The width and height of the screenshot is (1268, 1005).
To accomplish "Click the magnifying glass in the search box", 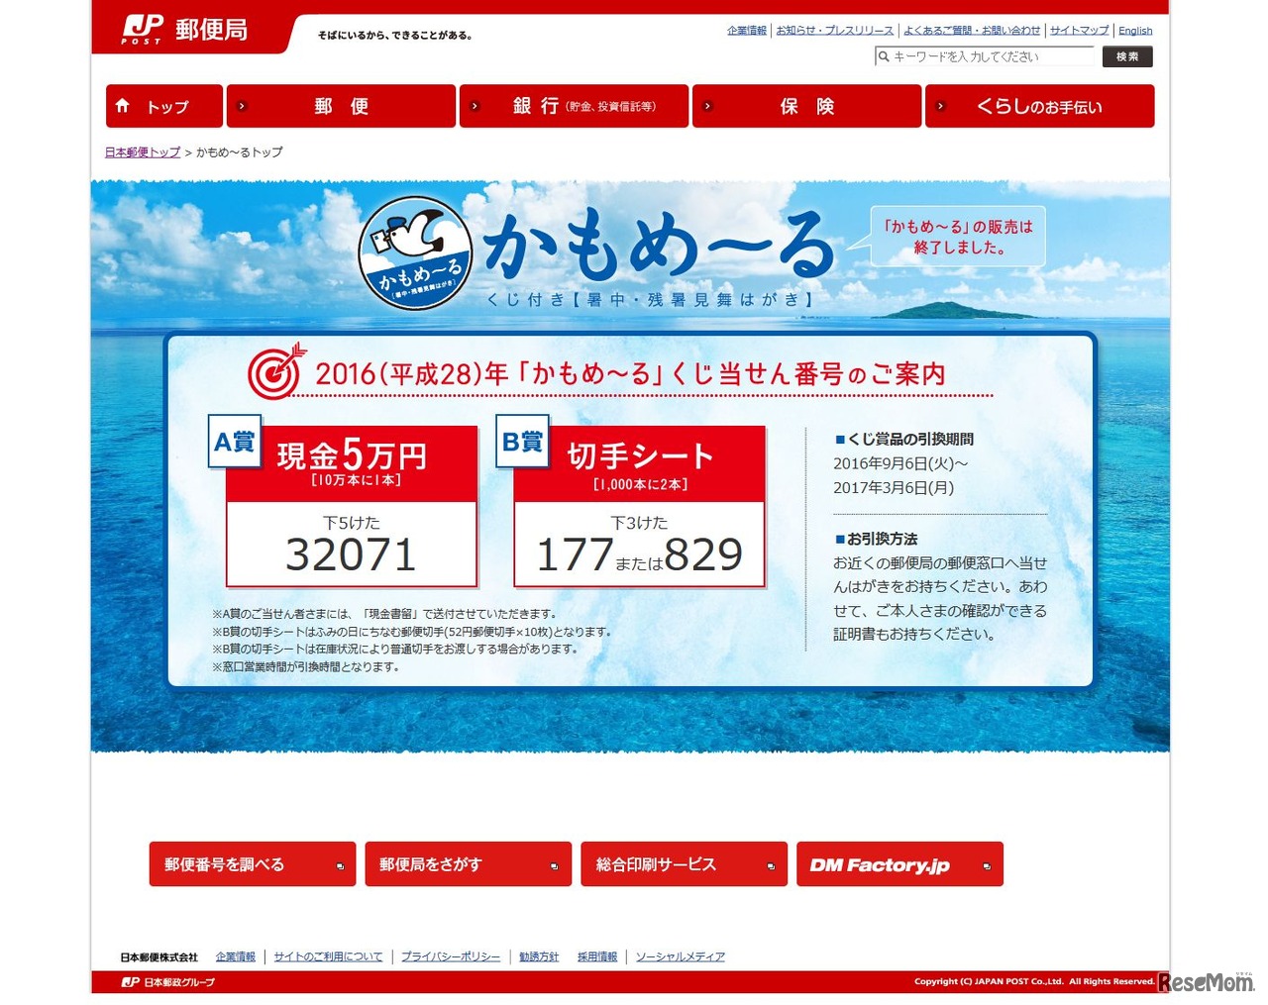I will click(883, 56).
